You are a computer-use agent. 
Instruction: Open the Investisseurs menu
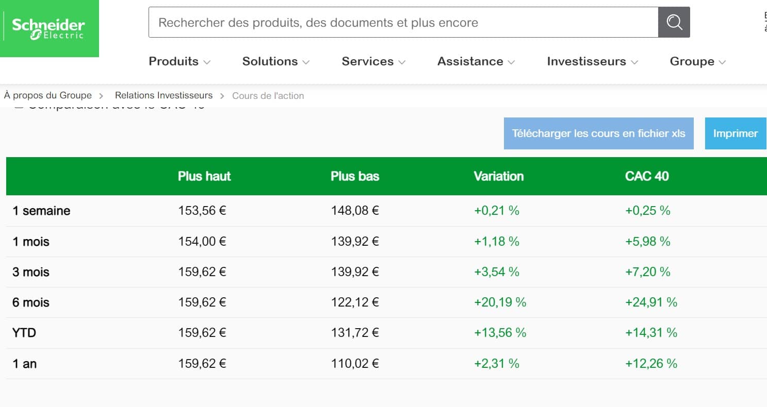(x=592, y=61)
